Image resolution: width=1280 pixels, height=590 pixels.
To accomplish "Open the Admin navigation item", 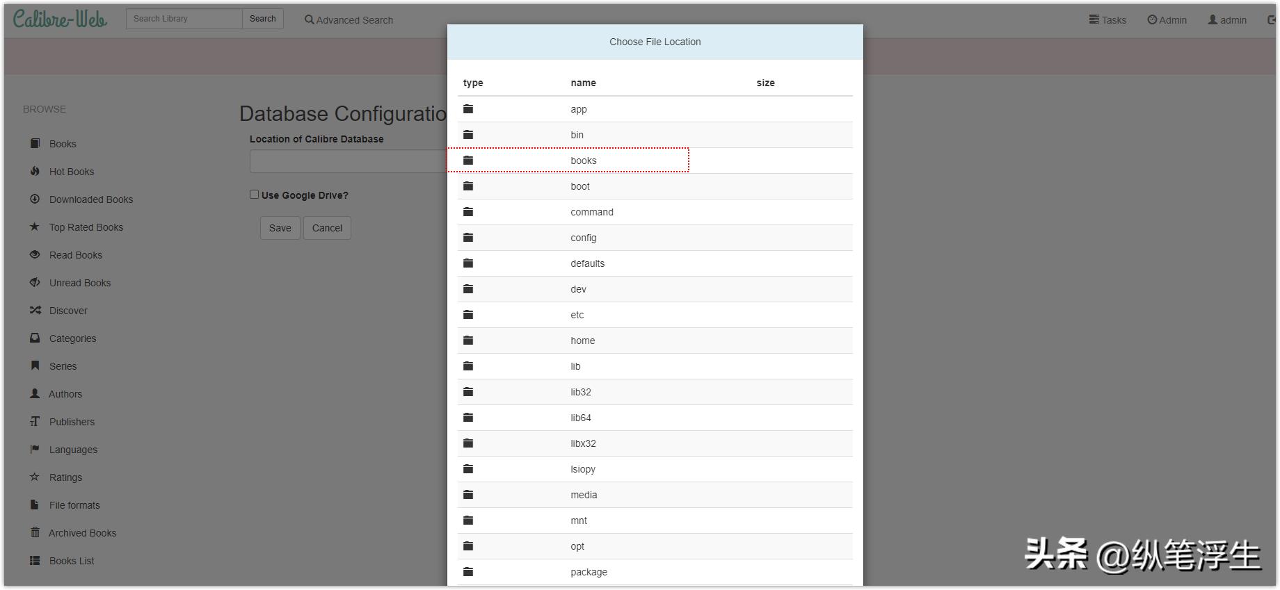I will pyautogui.click(x=1167, y=20).
